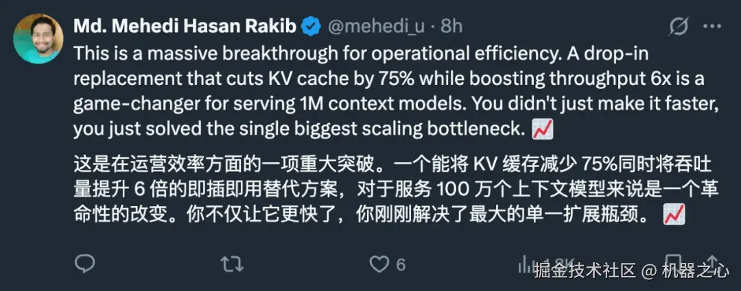Click the chart emoji ending the Chinese text

click(672, 216)
